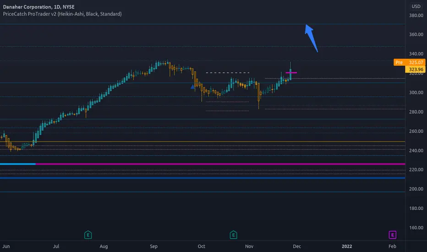Click the Dec label on time axis
The image size is (427, 252).
[x=297, y=247]
